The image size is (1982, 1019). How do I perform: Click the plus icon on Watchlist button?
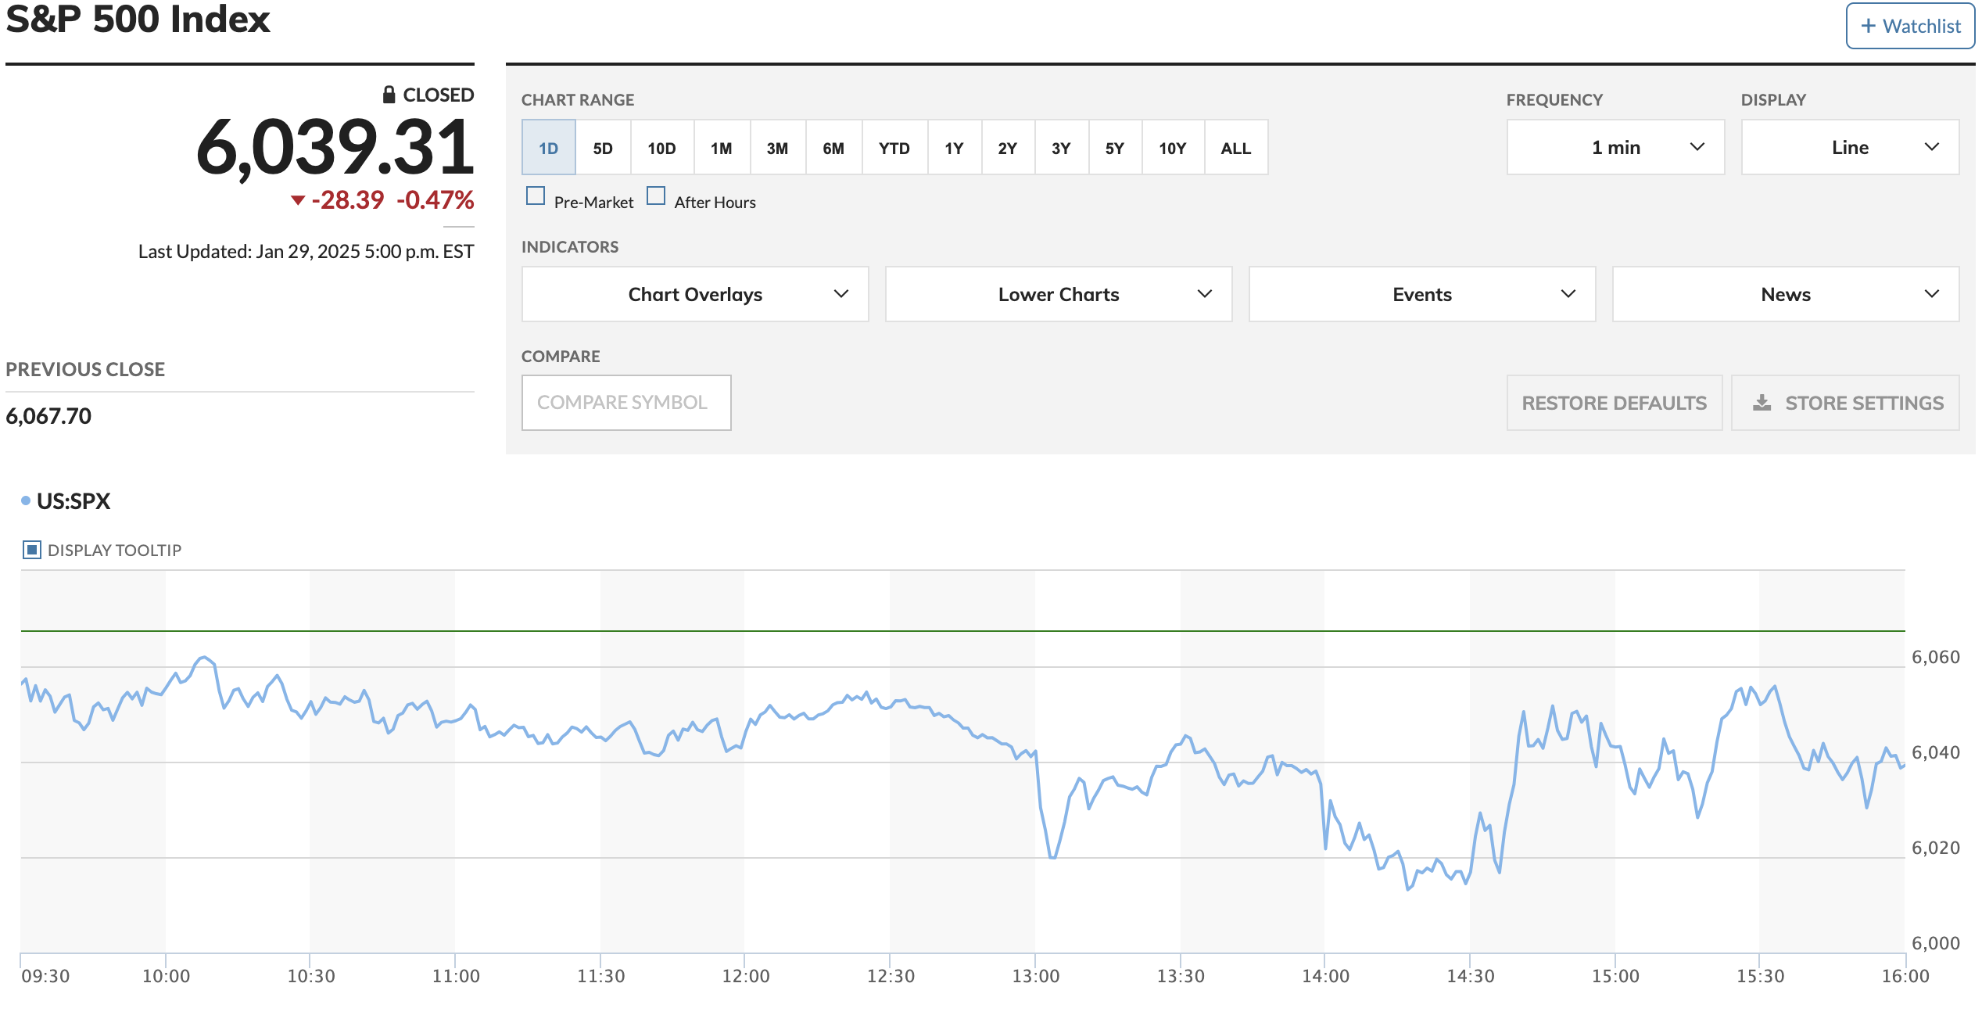[1868, 26]
